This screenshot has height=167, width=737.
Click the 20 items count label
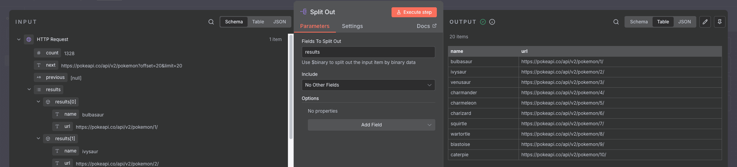point(459,37)
